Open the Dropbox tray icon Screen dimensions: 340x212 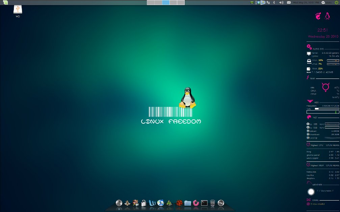coord(259,3)
